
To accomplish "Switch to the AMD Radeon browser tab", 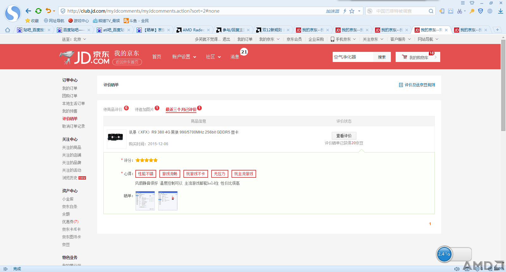I will pyautogui.click(x=193, y=30).
